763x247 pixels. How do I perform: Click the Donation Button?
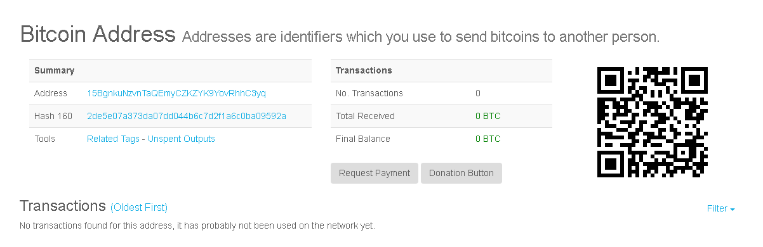(461, 173)
